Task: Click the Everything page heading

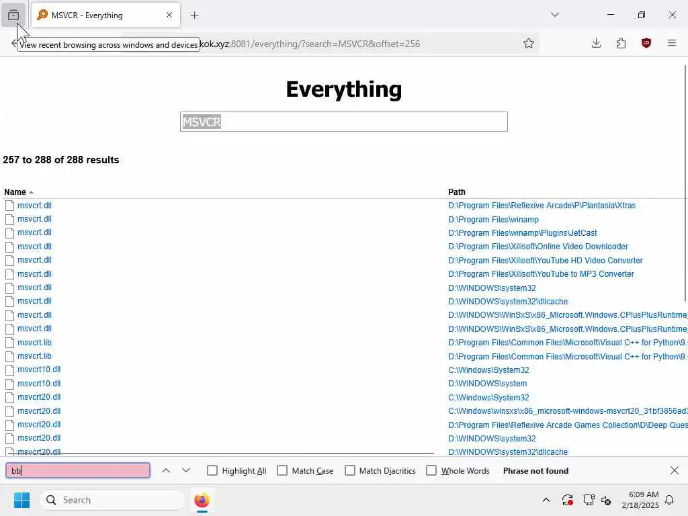Action: click(x=343, y=89)
